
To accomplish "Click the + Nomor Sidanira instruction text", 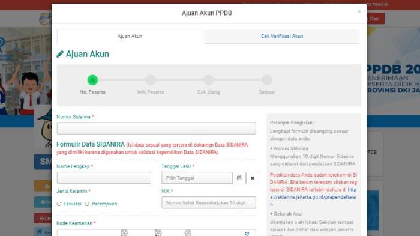I will [x=289, y=148].
